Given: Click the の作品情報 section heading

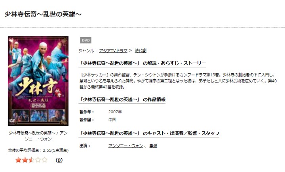Looking at the screenshot, I should pyautogui.click(x=122, y=99).
